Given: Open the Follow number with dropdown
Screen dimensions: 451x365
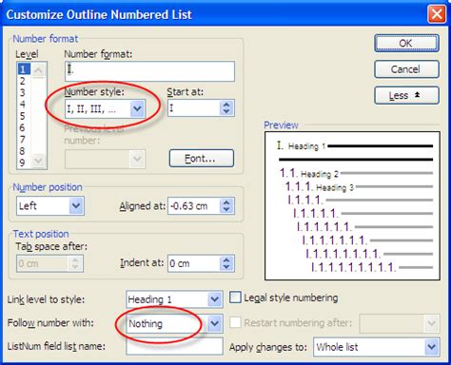Looking at the screenshot, I should pyautogui.click(x=215, y=323).
